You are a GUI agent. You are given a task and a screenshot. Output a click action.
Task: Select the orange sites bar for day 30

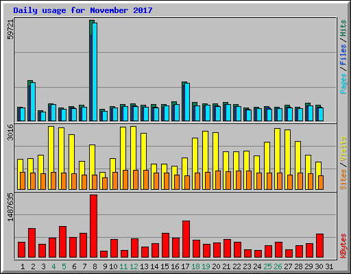tap(321, 182)
